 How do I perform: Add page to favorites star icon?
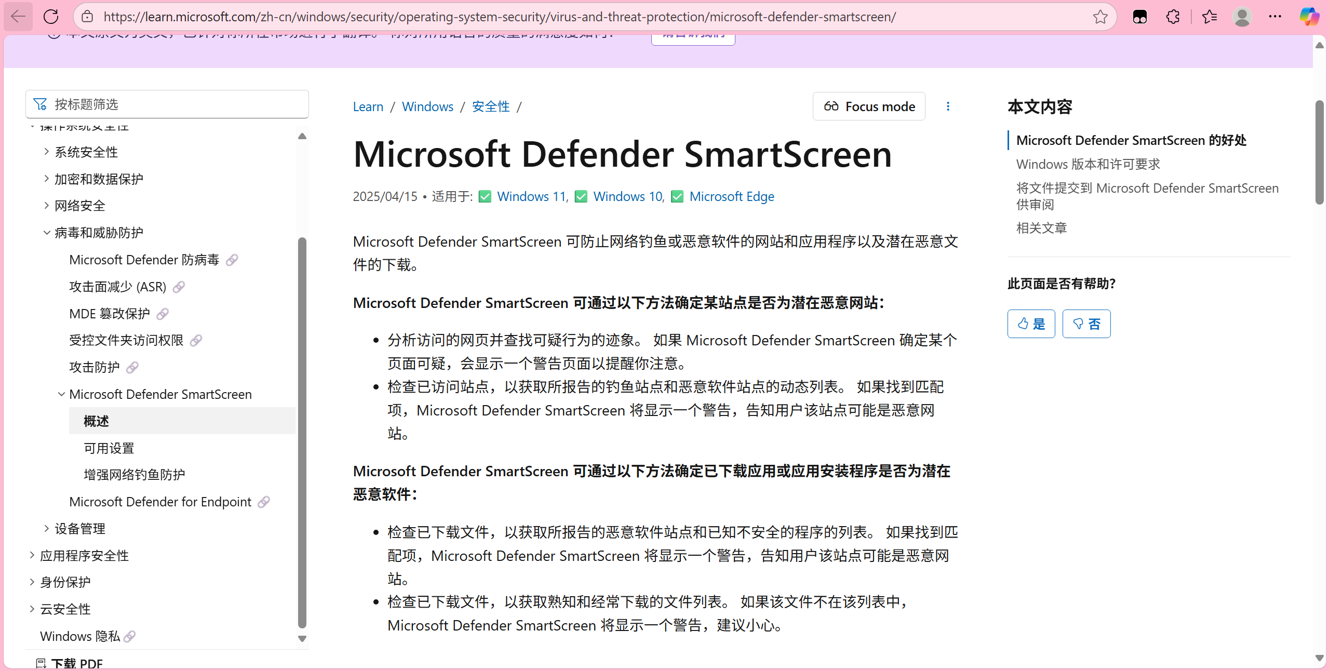point(1100,17)
